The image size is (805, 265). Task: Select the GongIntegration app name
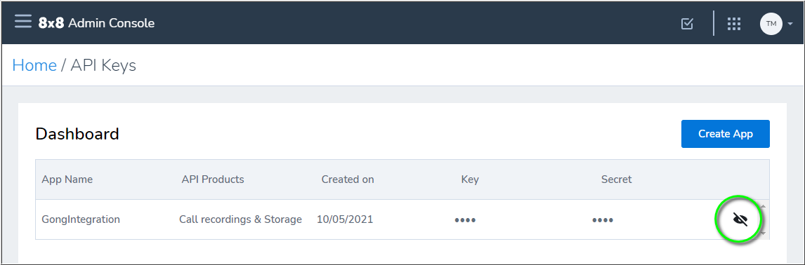(81, 219)
